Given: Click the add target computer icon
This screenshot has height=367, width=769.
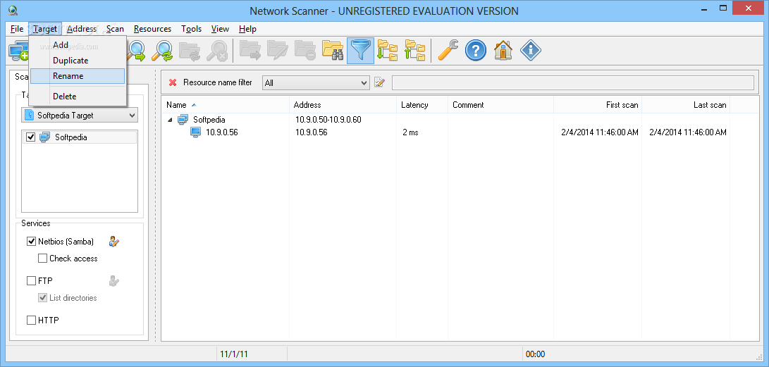Looking at the screenshot, I should click(18, 50).
